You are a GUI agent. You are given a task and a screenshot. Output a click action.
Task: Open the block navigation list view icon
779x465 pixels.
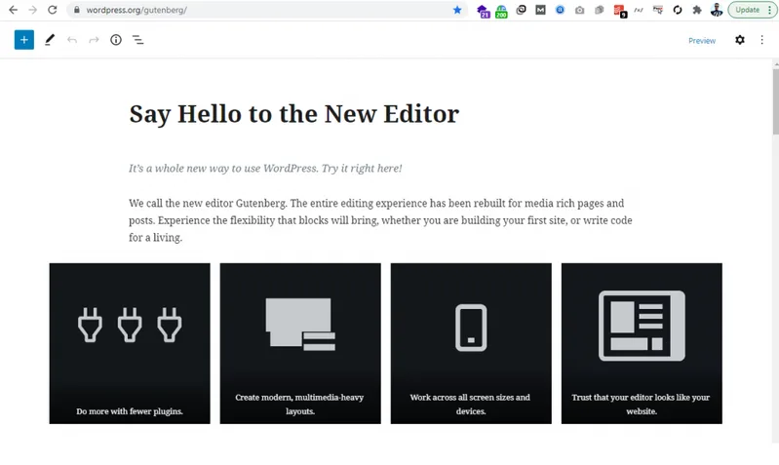[x=137, y=40]
